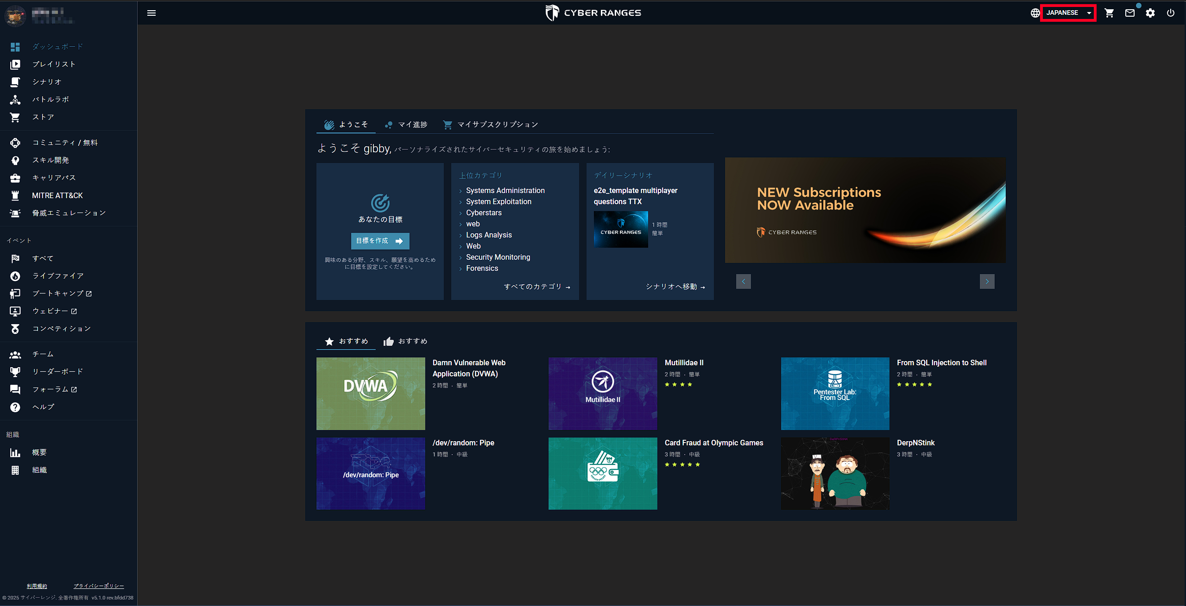Switch to the マイ進捗 tab
The width and height of the screenshot is (1186, 606).
point(406,125)
